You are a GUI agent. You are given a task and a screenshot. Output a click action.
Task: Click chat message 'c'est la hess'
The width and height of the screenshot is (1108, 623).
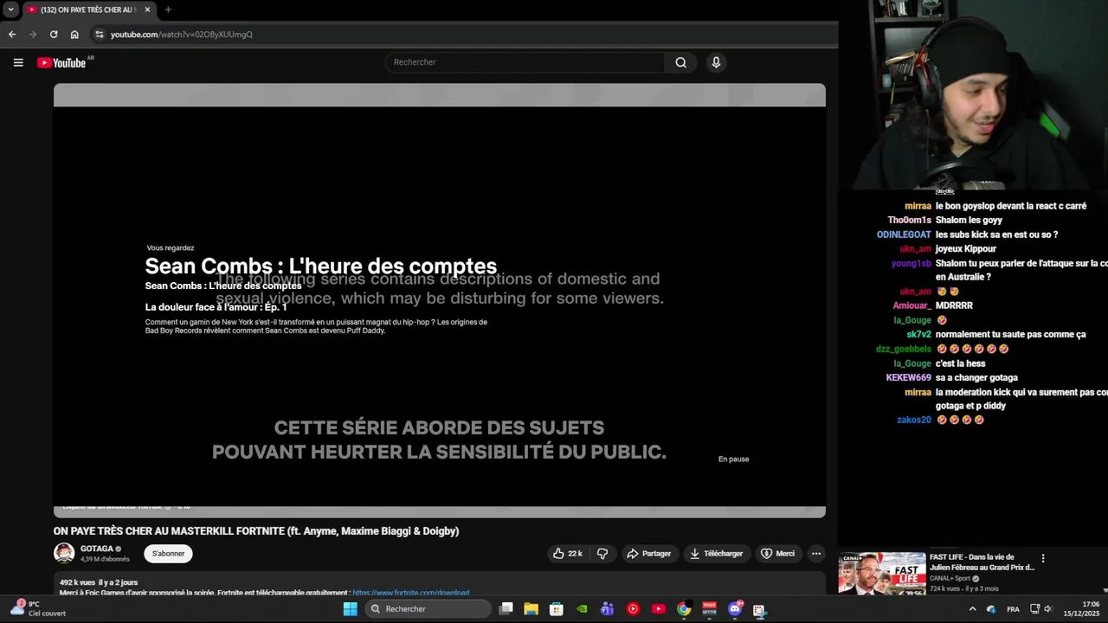(x=960, y=363)
